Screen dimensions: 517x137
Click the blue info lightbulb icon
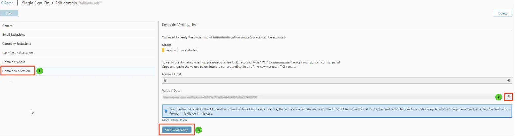tap(166, 111)
